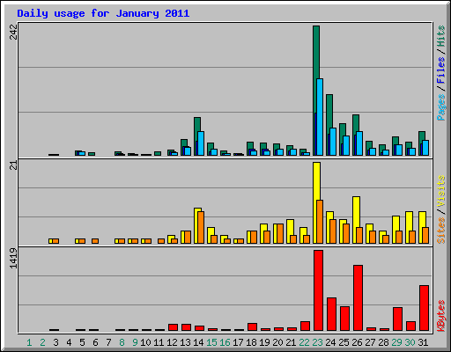Click day 1 on the x-axis
This screenshot has height=352, width=451.
[x=29, y=342]
